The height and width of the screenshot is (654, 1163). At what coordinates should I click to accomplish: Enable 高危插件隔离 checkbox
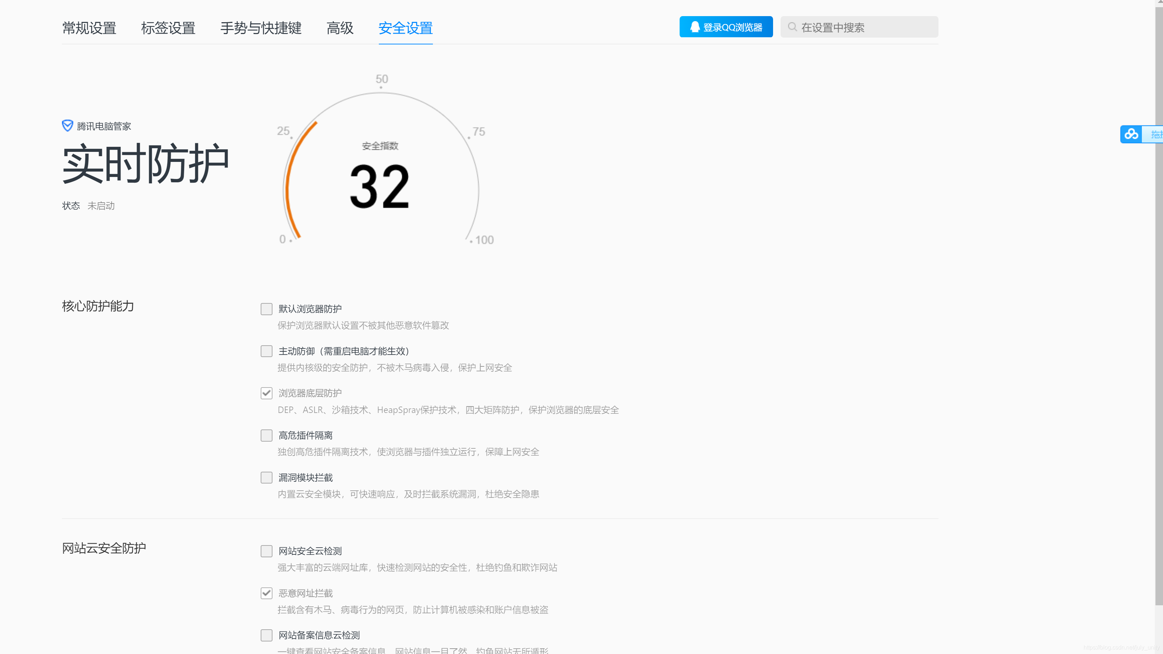(266, 436)
